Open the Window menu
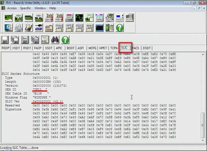 pos(40,8)
